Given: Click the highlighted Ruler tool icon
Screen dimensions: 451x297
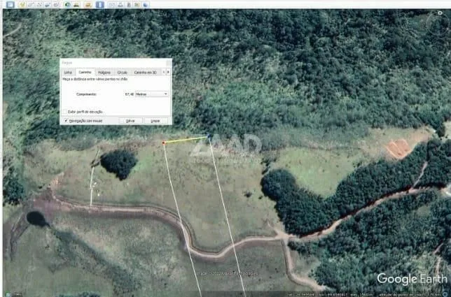Looking at the screenshot, I should 101,4.
